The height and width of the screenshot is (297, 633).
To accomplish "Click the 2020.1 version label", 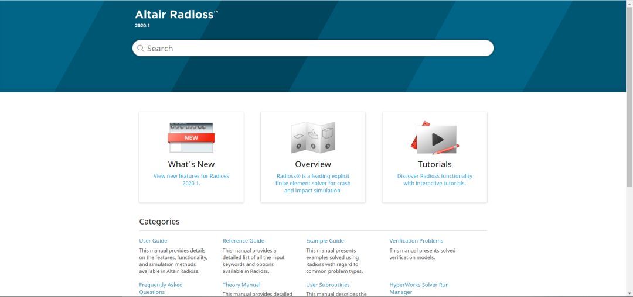I will (142, 25).
